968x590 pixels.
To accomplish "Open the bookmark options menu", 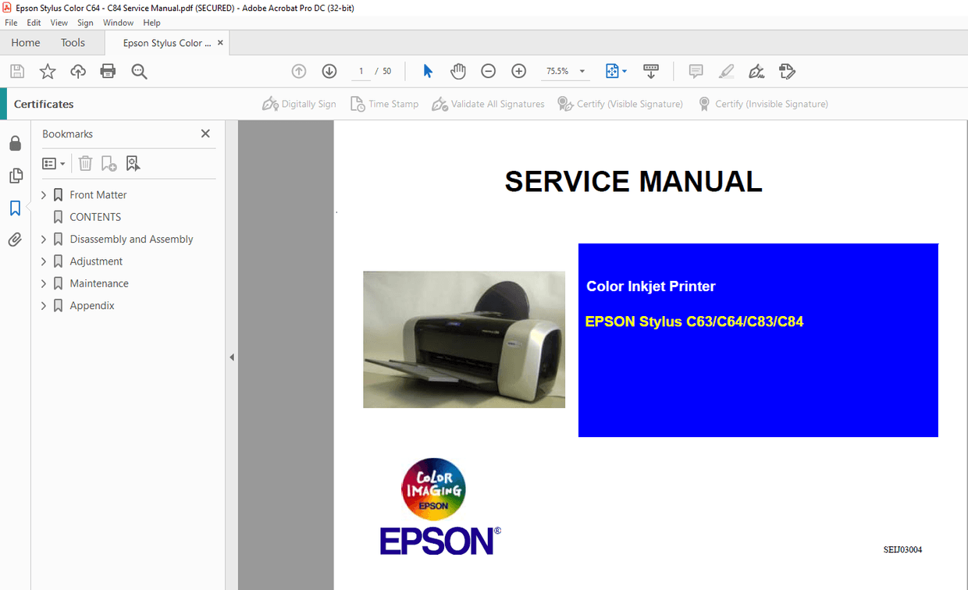I will point(53,163).
